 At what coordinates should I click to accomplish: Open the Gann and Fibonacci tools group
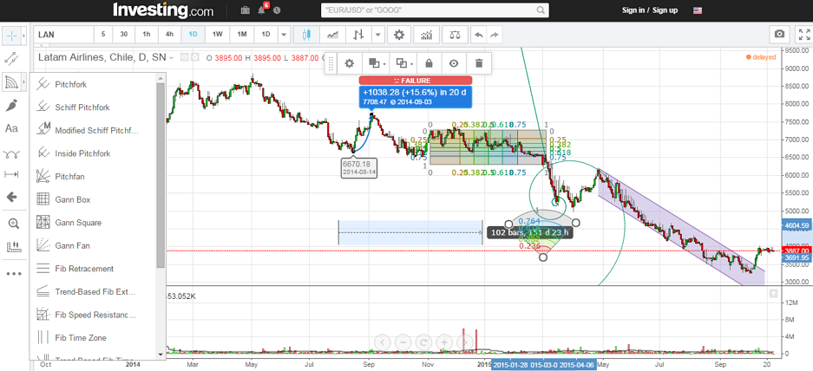[x=11, y=81]
